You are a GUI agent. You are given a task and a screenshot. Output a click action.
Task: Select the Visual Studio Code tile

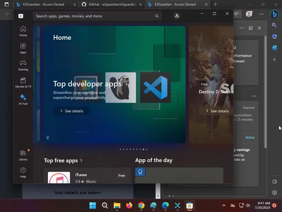pos(155,88)
